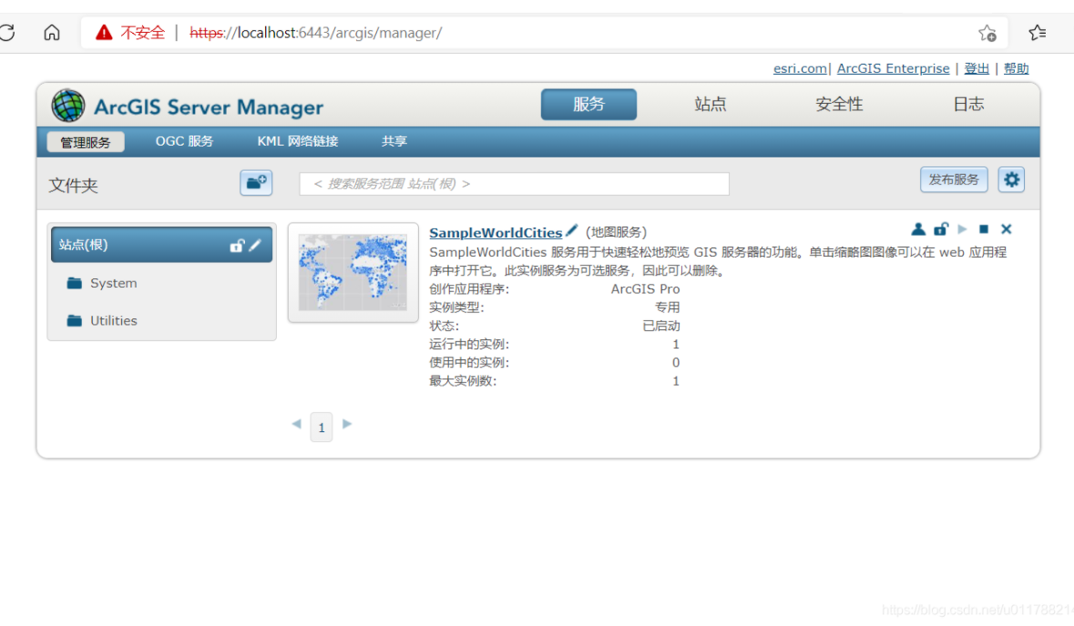Open permissions for the SampleWorldCities service
The width and height of the screenshot is (1074, 626).
click(918, 228)
